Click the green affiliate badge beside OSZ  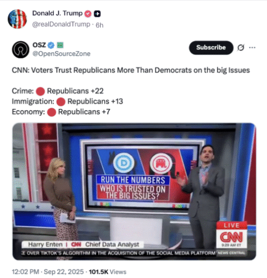pyautogui.click(x=60, y=45)
